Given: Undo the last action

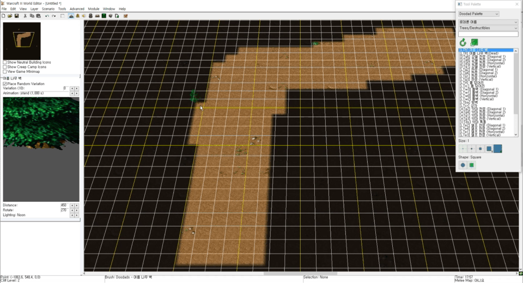Looking at the screenshot, I should [x=47, y=16].
